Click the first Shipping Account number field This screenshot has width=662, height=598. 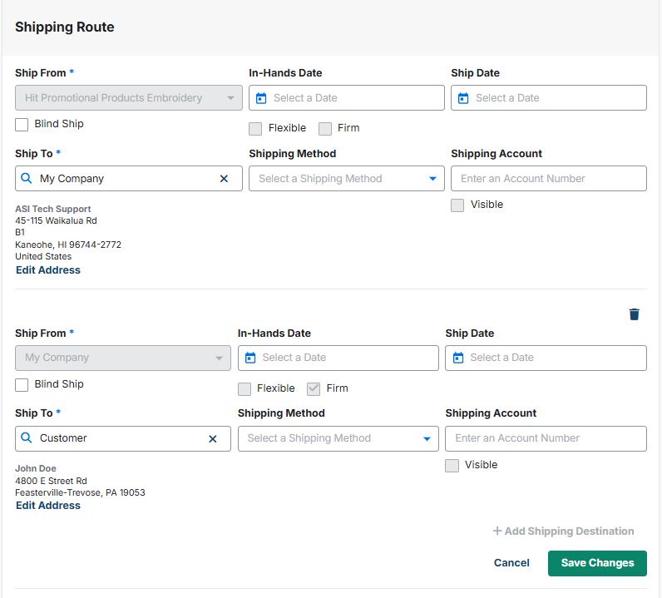(548, 179)
